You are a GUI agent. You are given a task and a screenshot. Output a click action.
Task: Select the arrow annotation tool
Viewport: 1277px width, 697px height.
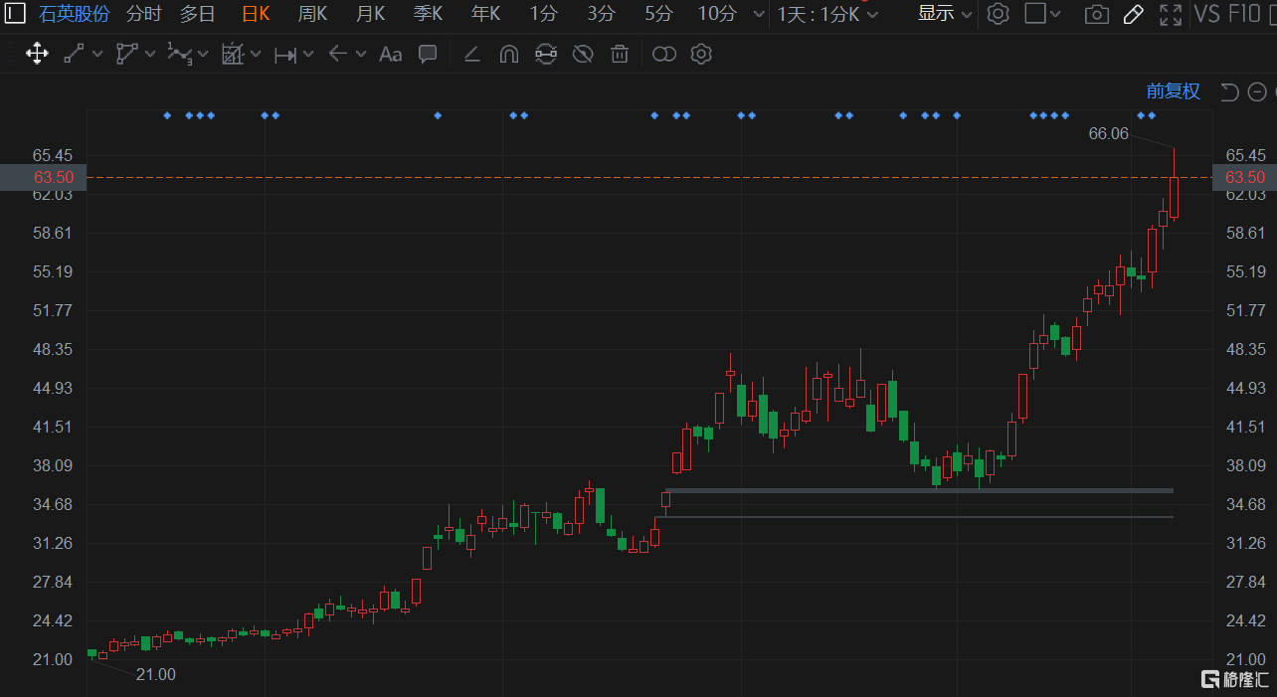[337, 54]
